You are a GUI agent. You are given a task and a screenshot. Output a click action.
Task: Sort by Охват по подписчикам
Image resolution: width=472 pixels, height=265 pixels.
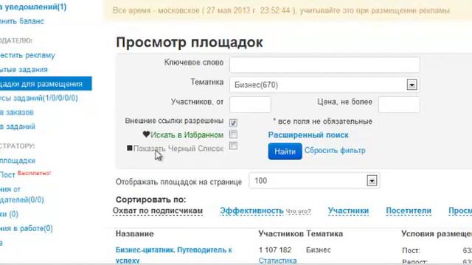click(157, 211)
